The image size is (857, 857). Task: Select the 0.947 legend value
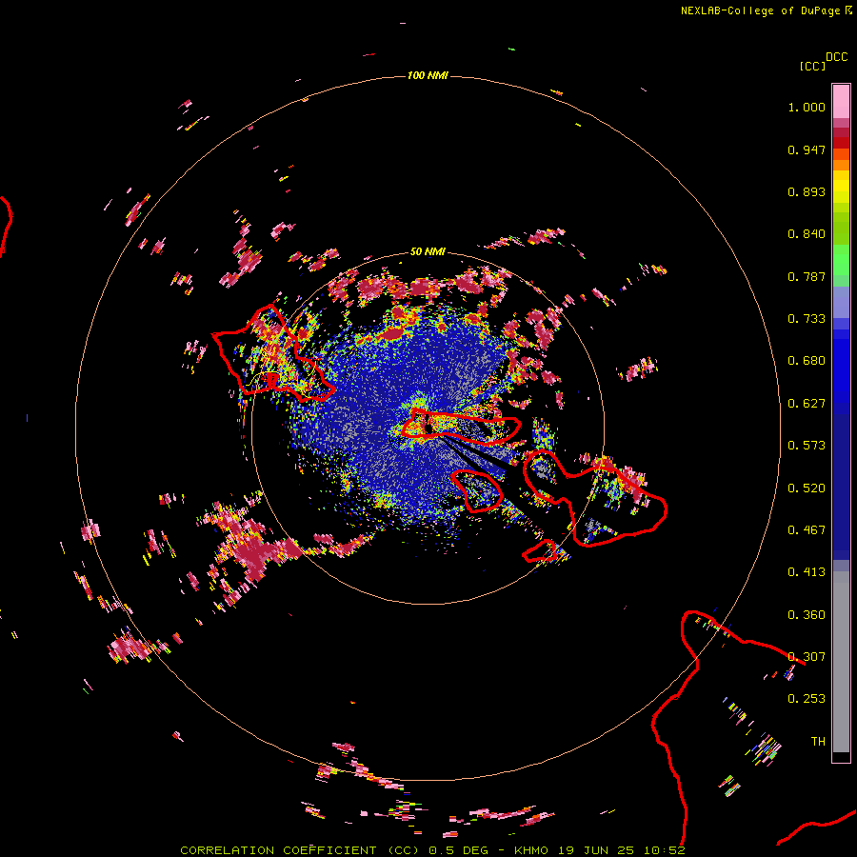(x=807, y=149)
